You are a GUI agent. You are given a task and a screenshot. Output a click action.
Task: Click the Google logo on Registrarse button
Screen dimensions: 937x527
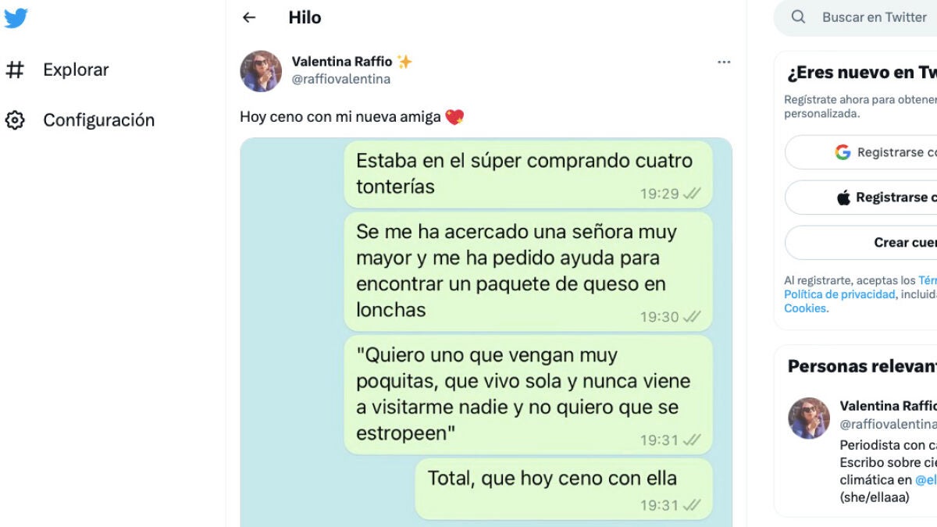pyautogui.click(x=843, y=152)
